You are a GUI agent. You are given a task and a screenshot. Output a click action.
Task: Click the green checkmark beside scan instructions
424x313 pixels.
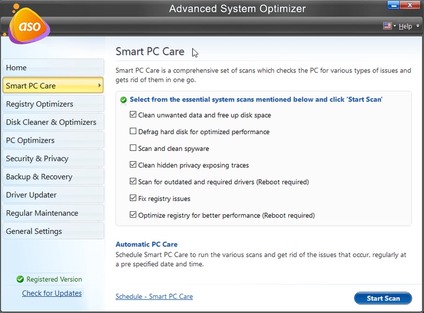click(x=123, y=99)
